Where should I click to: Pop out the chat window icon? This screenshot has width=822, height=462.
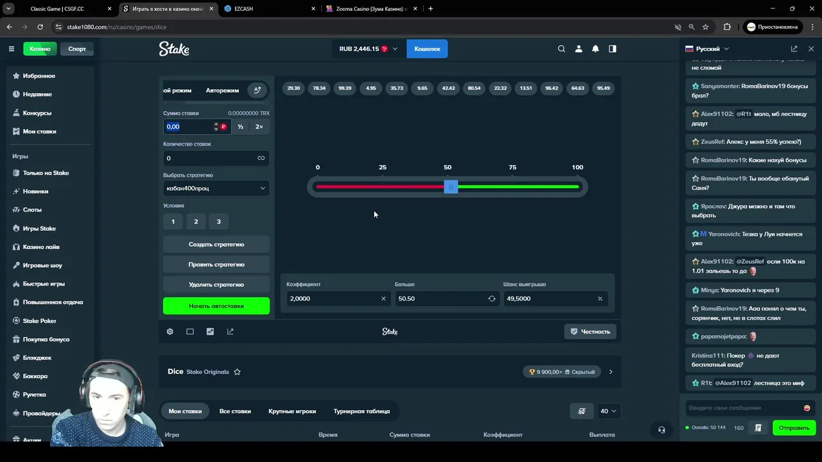pyautogui.click(x=794, y=49)
